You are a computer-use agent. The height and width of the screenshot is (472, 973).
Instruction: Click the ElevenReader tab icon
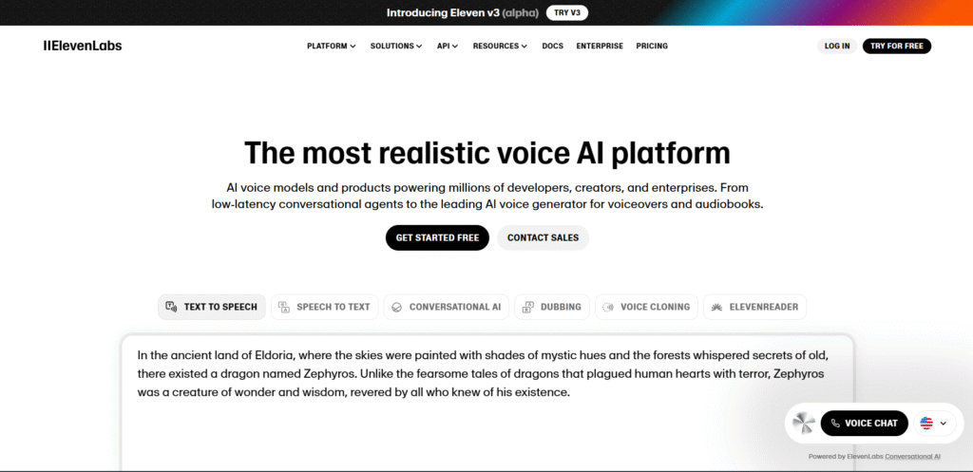coord(716,307)
